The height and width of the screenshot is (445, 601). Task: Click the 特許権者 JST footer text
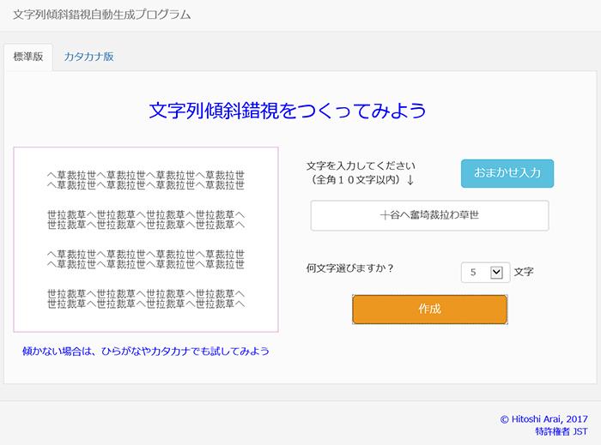562,431
